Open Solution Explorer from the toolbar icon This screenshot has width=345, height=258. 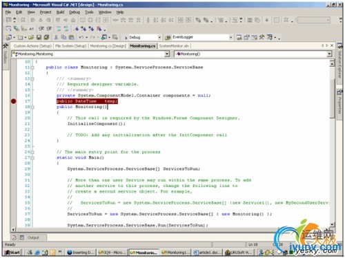tap(239, 37)
